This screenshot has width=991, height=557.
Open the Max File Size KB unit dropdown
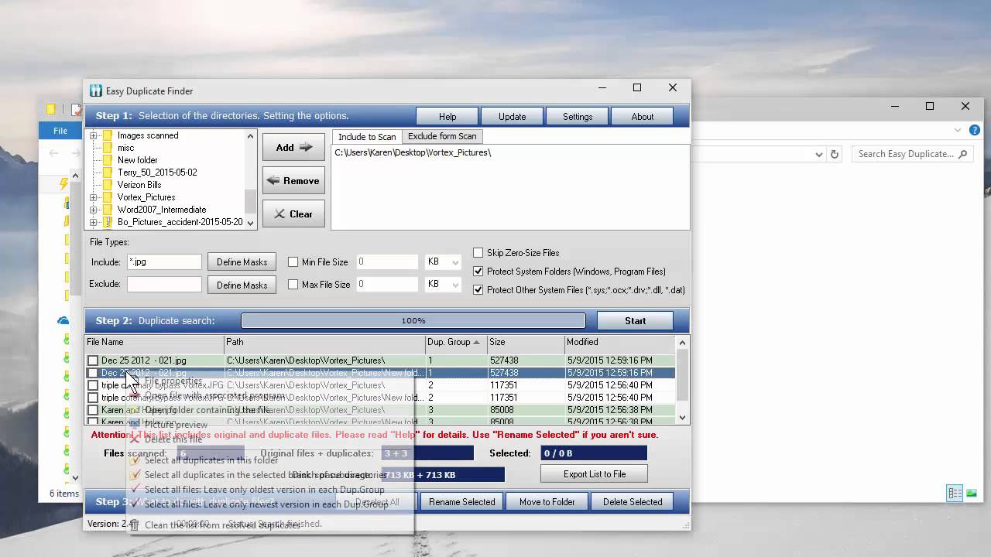(x=455, y=285)
